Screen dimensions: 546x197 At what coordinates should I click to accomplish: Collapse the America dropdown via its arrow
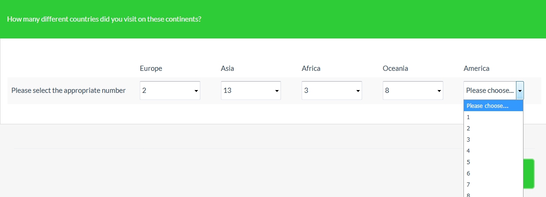[520, 91]
